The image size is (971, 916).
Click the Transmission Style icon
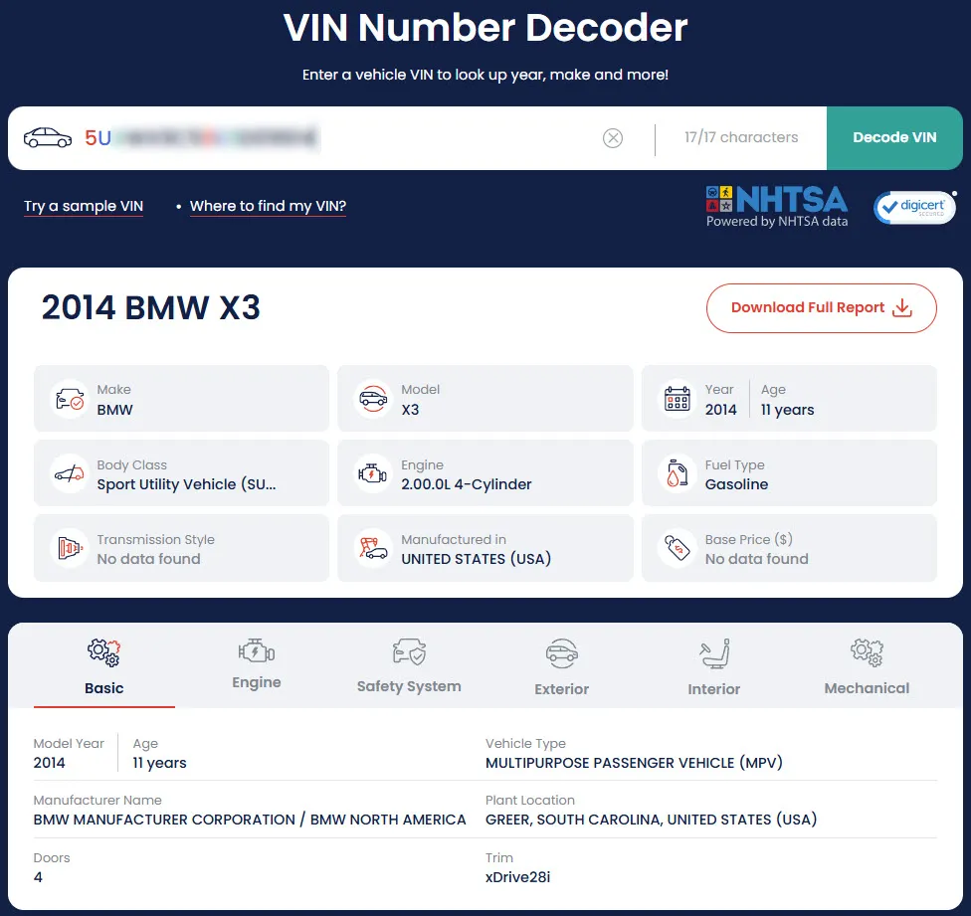70,548
